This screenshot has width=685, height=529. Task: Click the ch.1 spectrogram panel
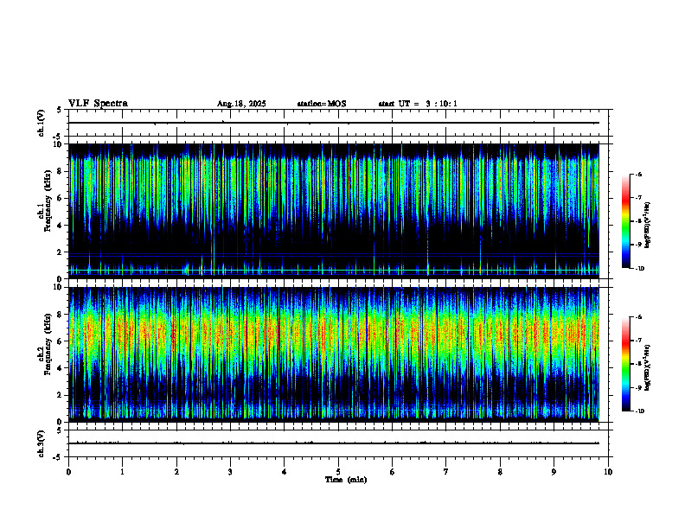click(x=334, y=211)
